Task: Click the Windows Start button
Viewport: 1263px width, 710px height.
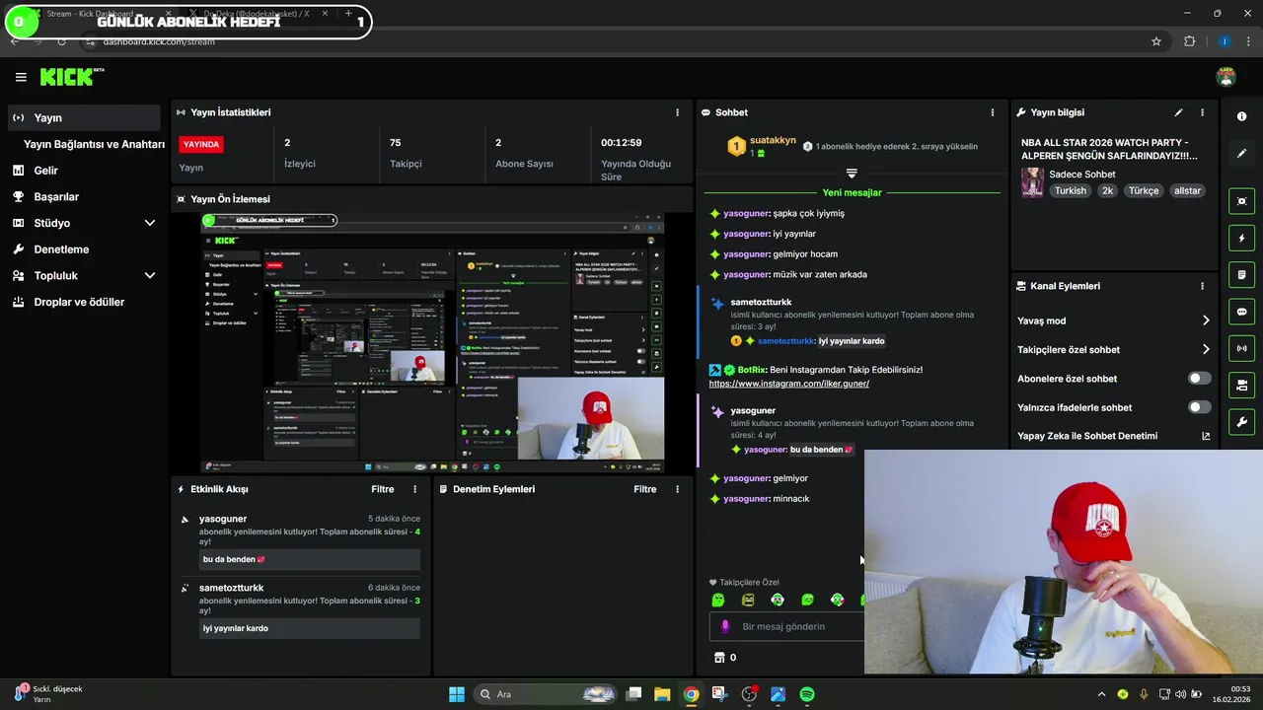Action: [x=457, y=694]
